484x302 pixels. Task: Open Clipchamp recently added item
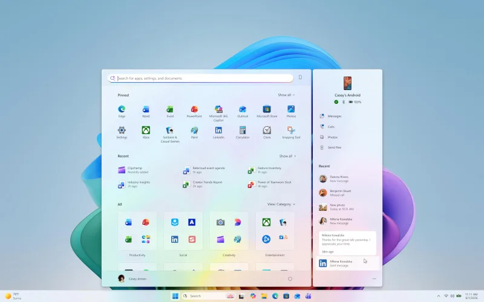(133, 170)
